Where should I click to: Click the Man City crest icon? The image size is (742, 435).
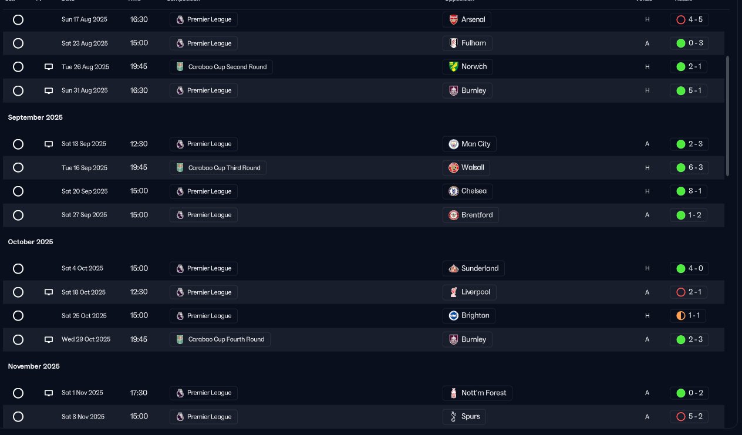(453, 144)
